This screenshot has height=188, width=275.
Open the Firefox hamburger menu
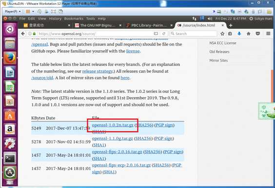[268, 34]
